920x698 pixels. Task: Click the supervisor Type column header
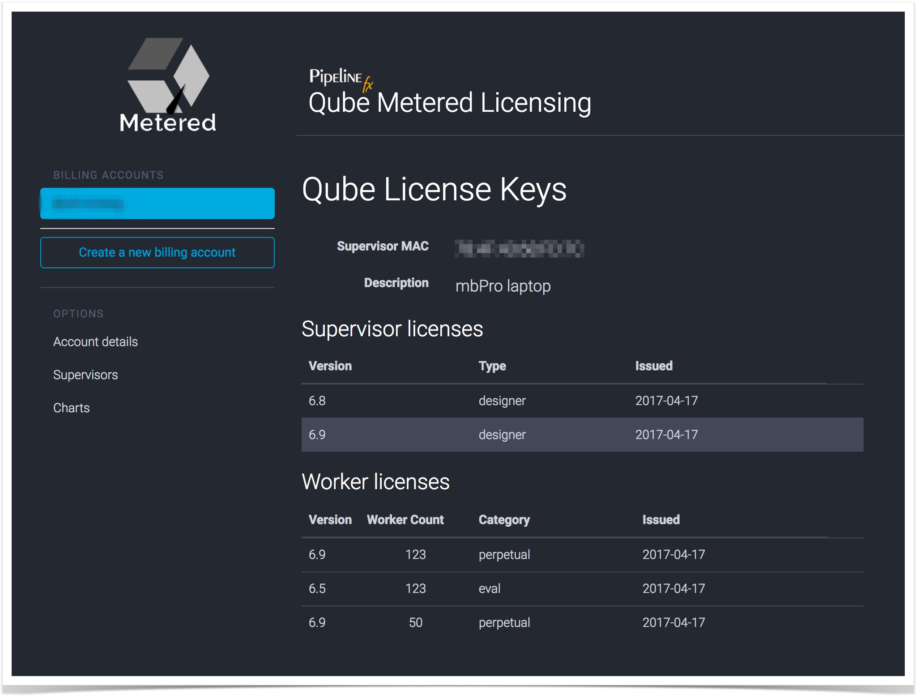point(492,366)
